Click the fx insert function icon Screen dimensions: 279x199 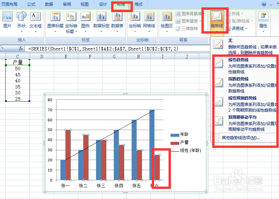(21, 48)
